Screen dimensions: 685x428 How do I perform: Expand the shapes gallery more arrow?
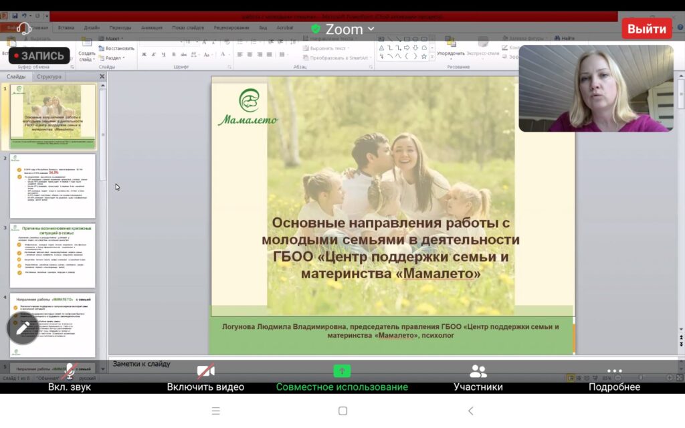pyautogui.click(x=432, y=56)
